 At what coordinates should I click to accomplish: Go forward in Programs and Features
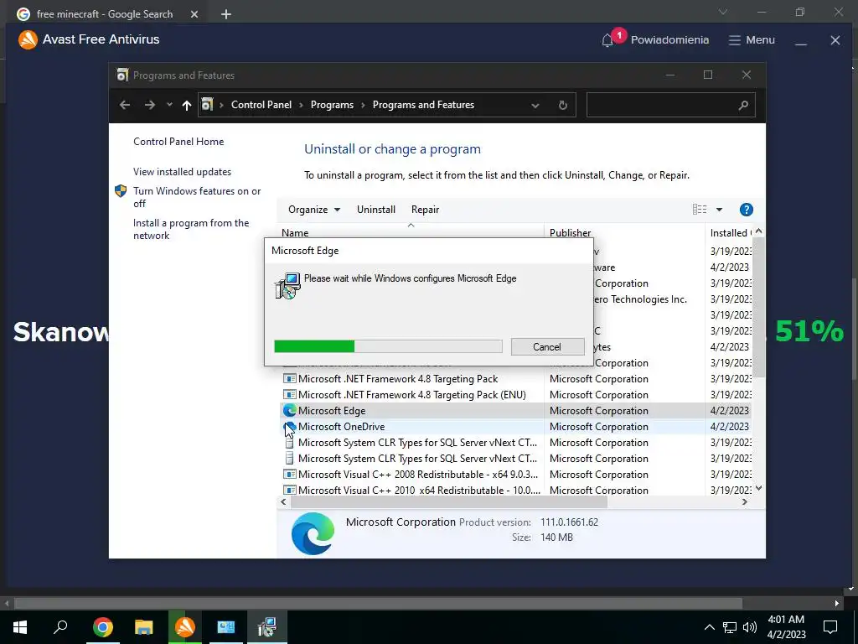[x=150, y=105]
